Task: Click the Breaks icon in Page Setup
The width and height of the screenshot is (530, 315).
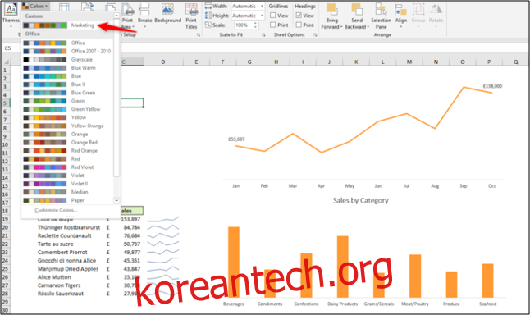Action: click(144, 10)
